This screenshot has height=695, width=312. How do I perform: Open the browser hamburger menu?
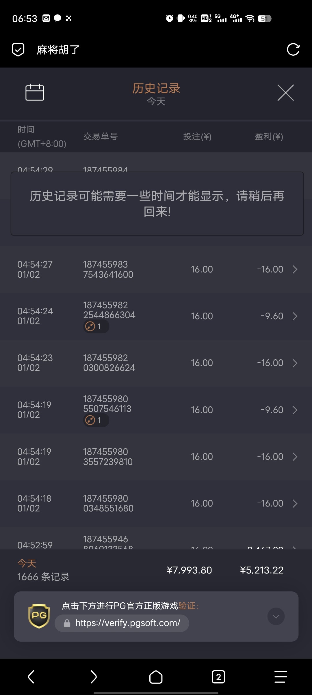pyautogui.click(x=281, y=677)
